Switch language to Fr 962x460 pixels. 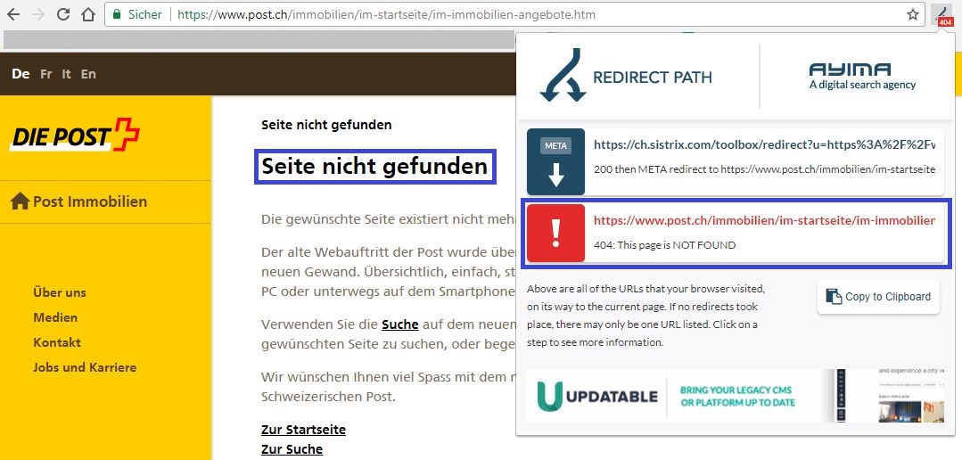pos(46,74)
